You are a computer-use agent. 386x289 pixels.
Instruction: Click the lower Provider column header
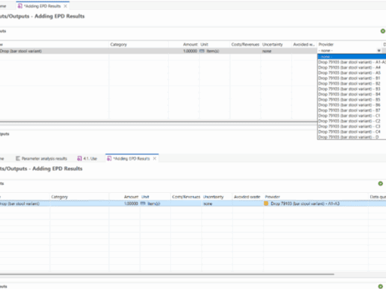click(316, 197)
